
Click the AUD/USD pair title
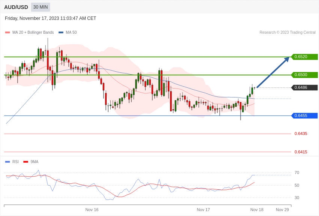pos(16,7)
